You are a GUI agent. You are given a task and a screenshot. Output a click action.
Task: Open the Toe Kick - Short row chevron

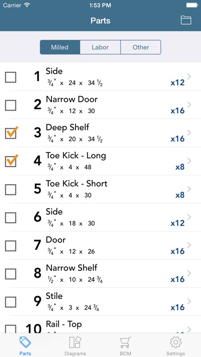[x=189, y=189]
